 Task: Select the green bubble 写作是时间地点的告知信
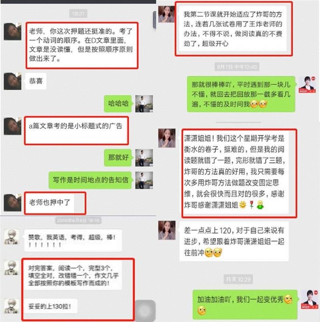pos(90,180)
